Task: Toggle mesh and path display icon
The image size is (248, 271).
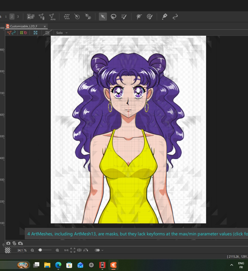Action: tap(11, 33)
